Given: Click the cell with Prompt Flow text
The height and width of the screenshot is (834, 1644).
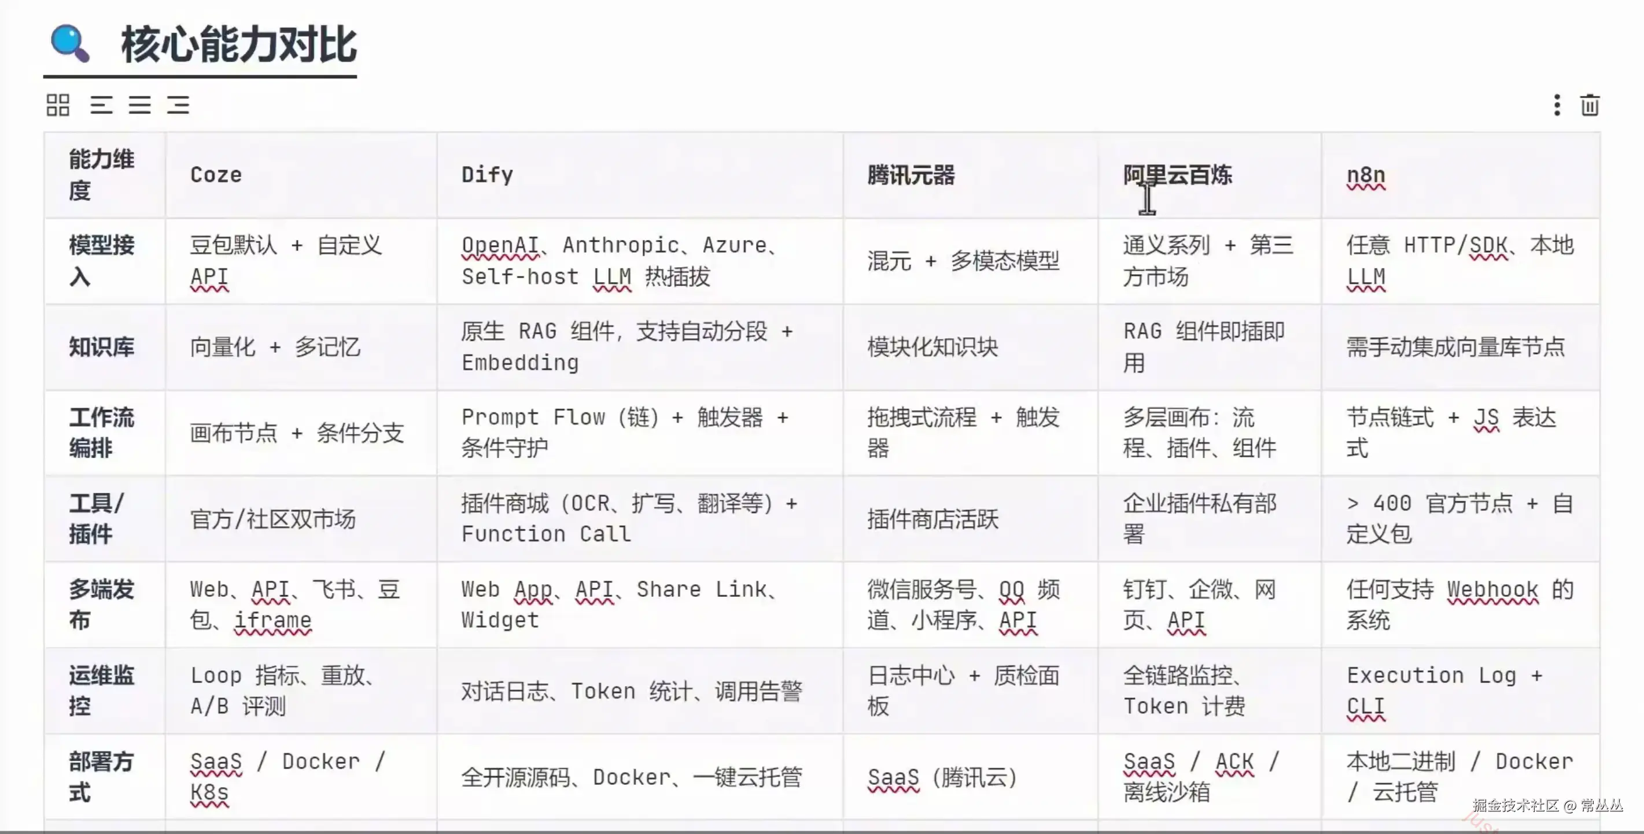Looking at the screenshot, I should (x=640, y=433).
